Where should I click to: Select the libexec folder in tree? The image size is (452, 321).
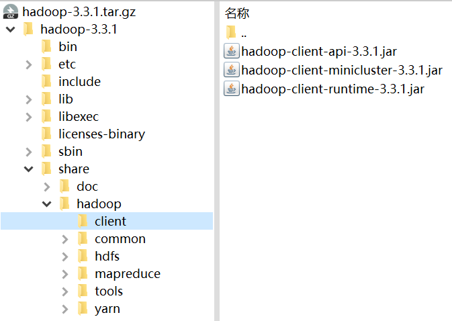(x=79, y=116)
